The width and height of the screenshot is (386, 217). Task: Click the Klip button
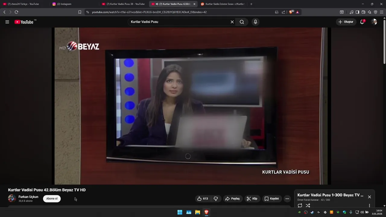pos(252,199)
